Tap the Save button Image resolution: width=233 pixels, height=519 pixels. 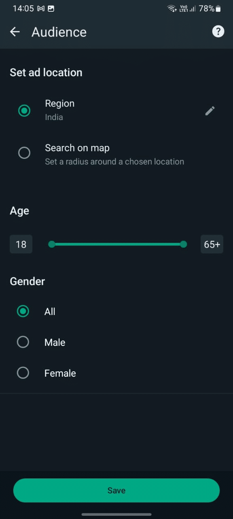point(116,490)
